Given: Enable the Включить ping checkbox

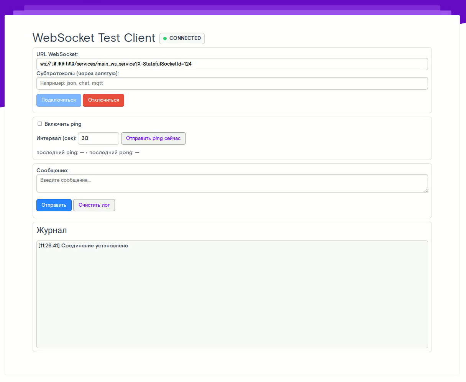Looking at the screenshot, I should click(x=40, y=124).
